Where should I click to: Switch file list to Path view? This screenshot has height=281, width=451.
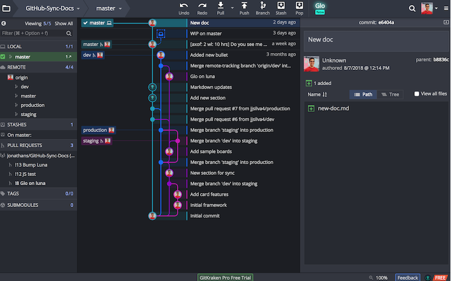[x=363, y=94]
